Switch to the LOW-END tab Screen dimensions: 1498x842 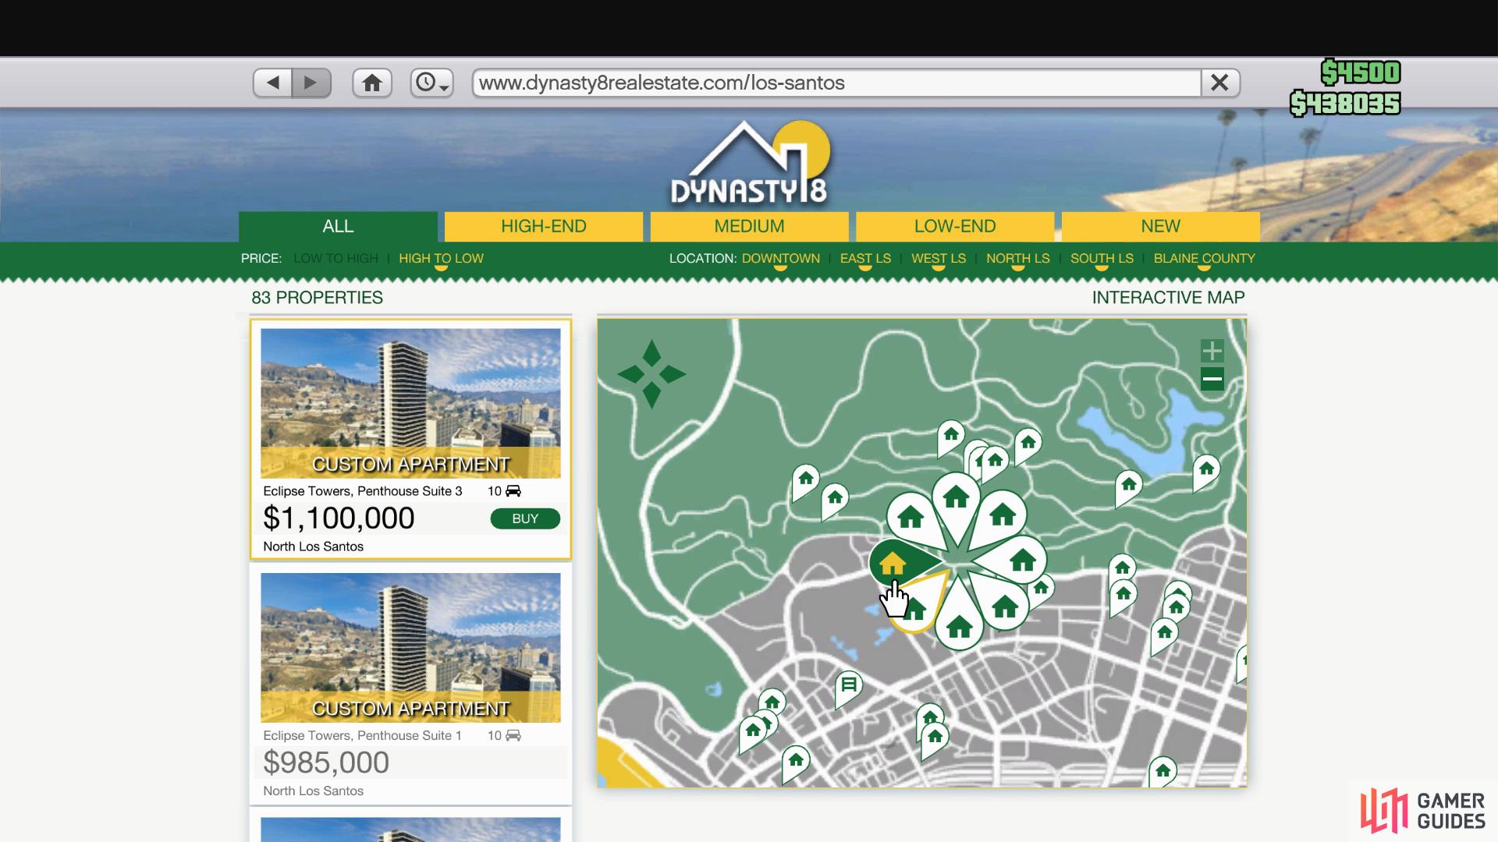(955, 226)
